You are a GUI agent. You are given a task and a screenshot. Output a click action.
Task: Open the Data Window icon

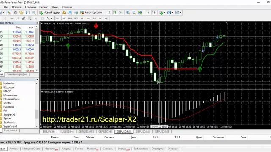tap(15, 13)
